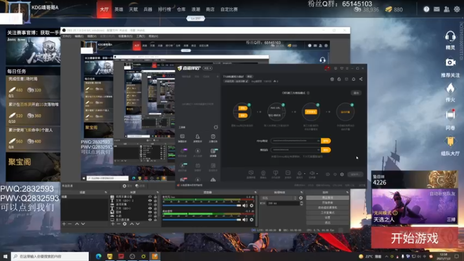The width and height of the screenshot is (464, 261).
Task: Toggle visibility of 图像 source
Action: [150, 212]
